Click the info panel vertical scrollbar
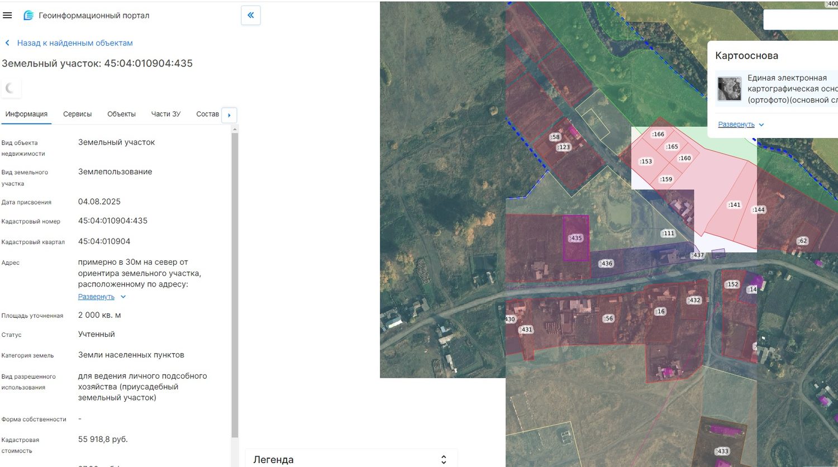The image size is (838, 467). point(235,285)
